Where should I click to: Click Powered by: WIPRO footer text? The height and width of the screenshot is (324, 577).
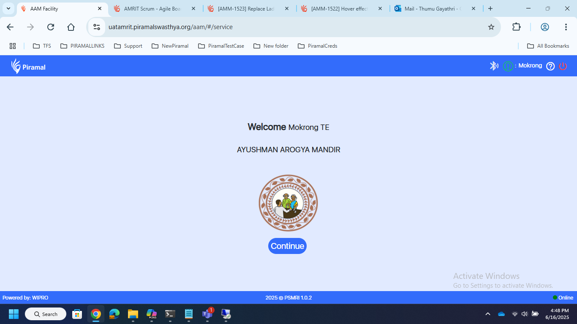25,298
